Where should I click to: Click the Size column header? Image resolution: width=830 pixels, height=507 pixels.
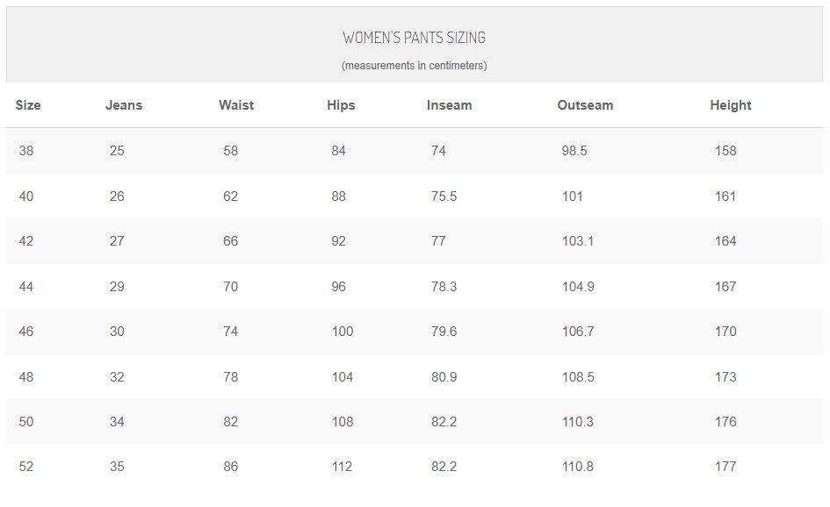[28, 105]
